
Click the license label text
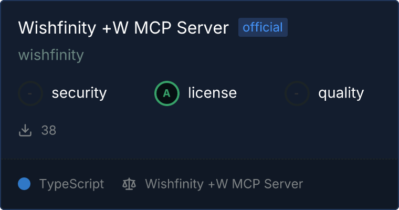click(213, 92)
